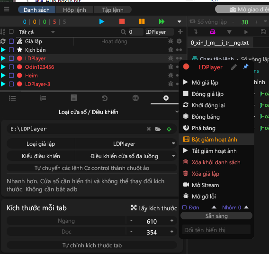Select Khởi động lại menu item
The height and width of the screenshot is (254, 269).
[216, 105]
